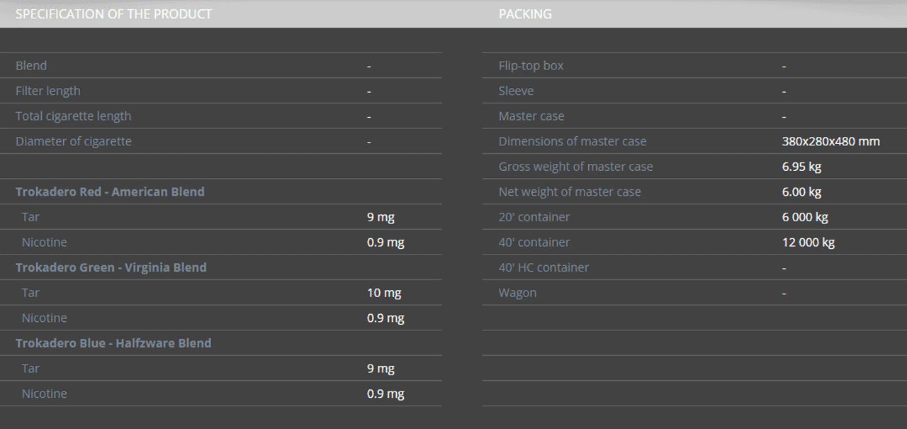Click the '9 mg' tar value under Trokadero Red
Screen dimensions: 907x429
(x=381, y=217)
